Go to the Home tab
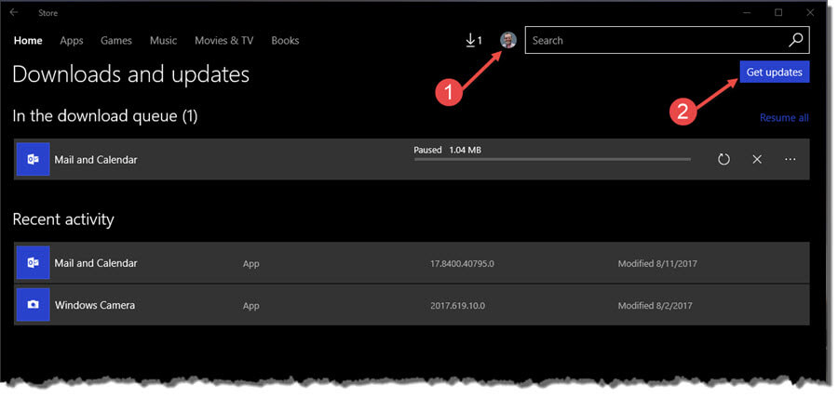Image resolution: width=838 pixels, height=397 pixels. coord(28,41)
